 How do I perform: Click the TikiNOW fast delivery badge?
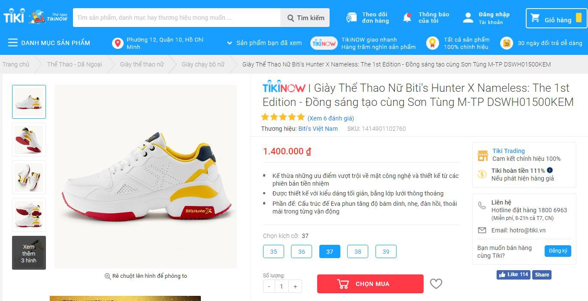(x=324, y=43)
